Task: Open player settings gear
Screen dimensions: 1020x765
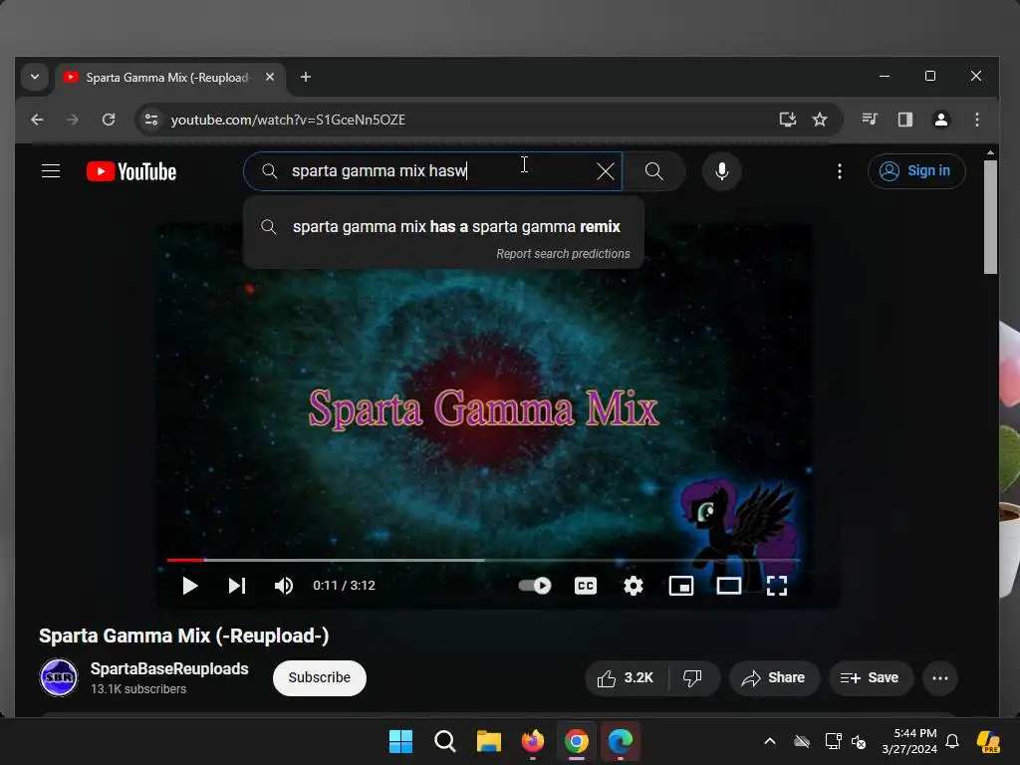Action: tap(633, 586)
